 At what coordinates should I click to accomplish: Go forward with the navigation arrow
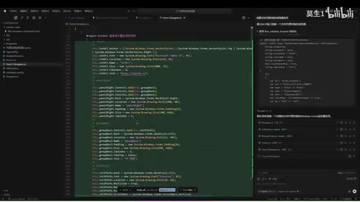134,11
